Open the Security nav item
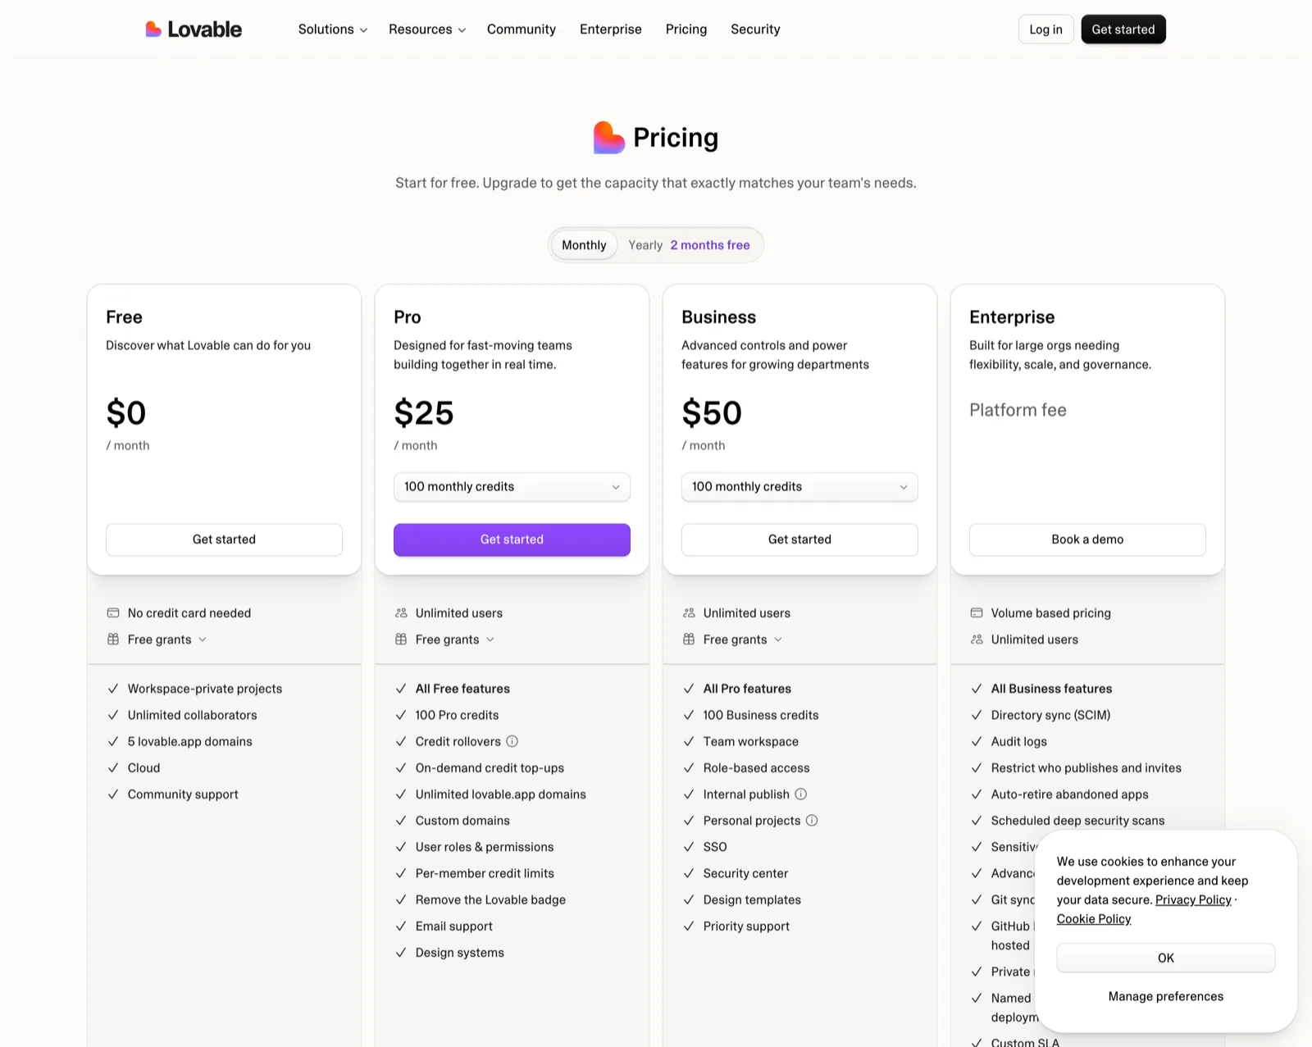The height and width of the screenshot is (1047, 1312). [755, 30]
